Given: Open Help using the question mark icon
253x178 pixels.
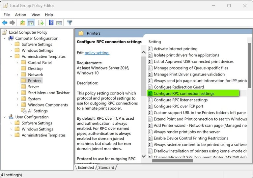Looking at the screenshot, I should point(51,23).
